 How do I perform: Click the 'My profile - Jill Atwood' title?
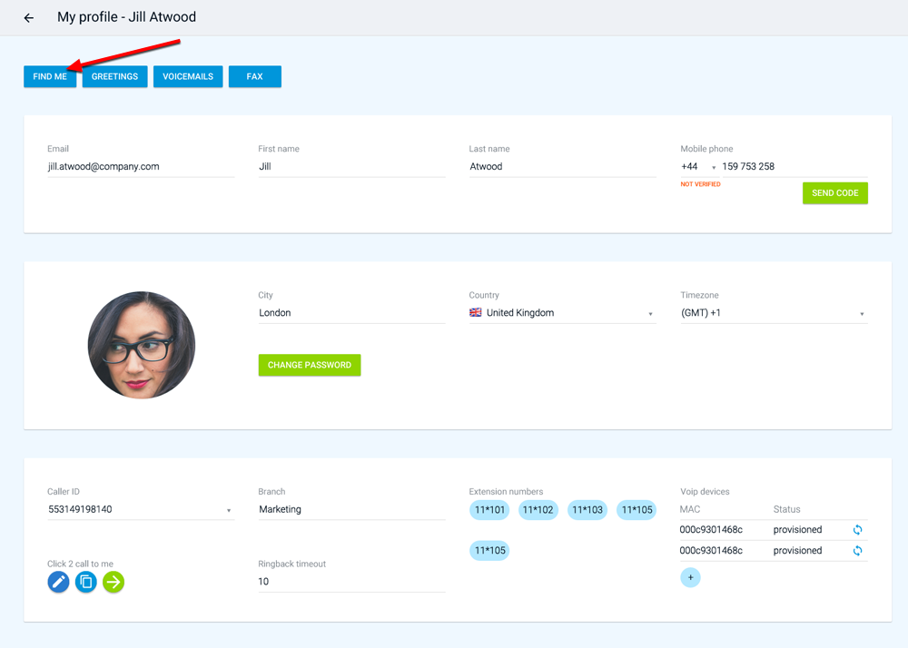(126, 17)
